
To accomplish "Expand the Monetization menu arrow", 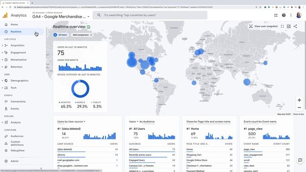I will pyautogui.click(x=2, y=60).
